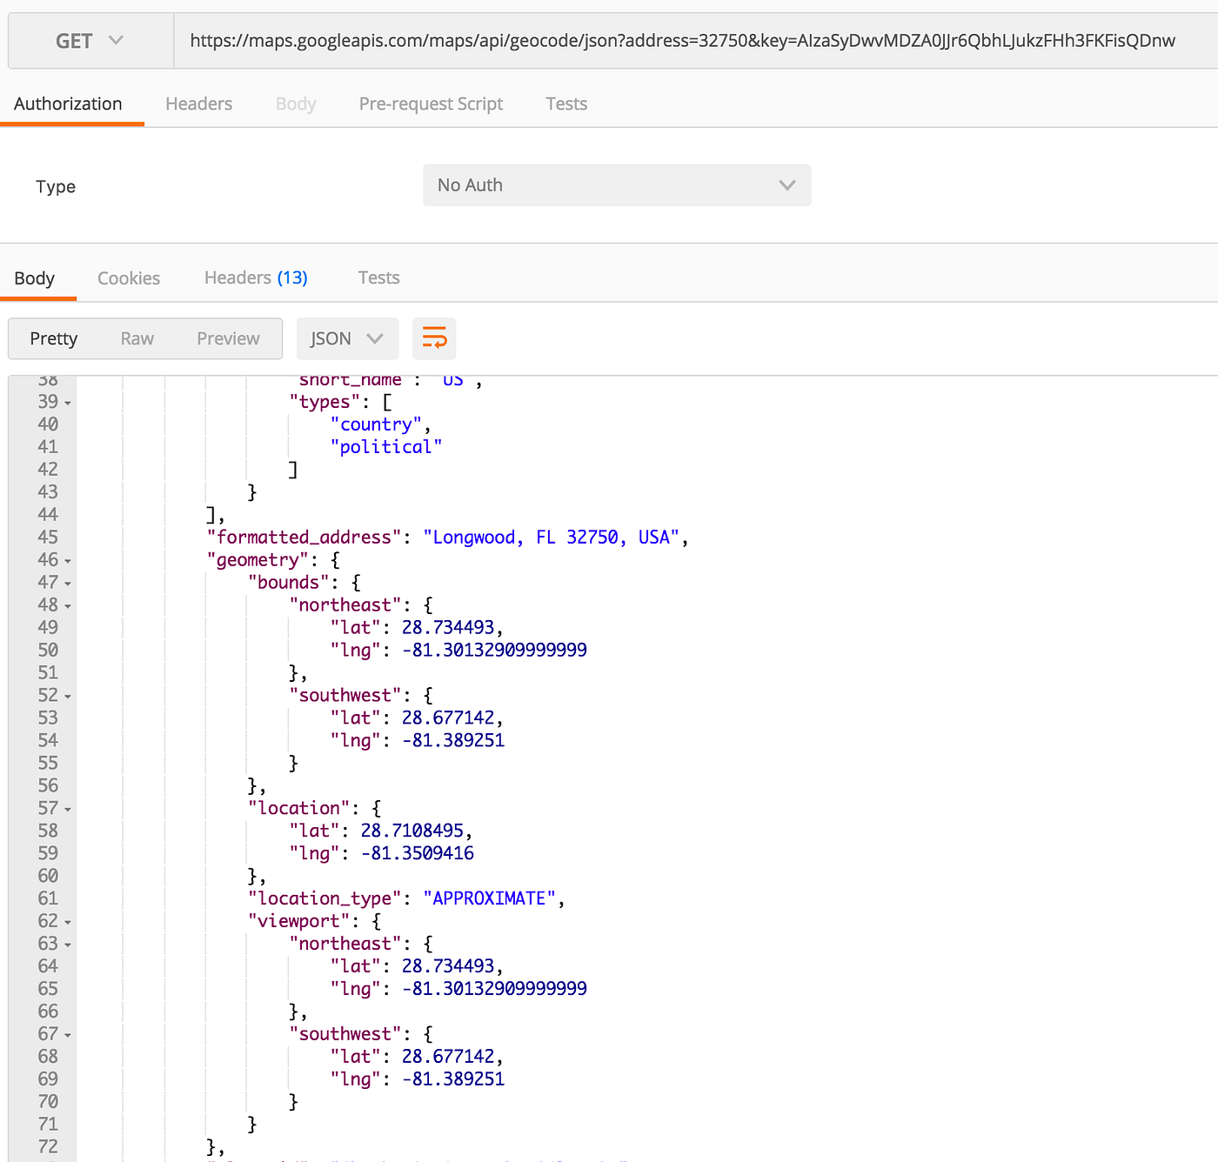
Task: Switch to the request Headers tab
Action: (198, 104)
